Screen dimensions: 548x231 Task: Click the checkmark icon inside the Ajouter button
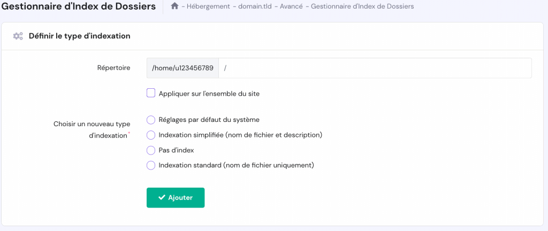[161, 197]
